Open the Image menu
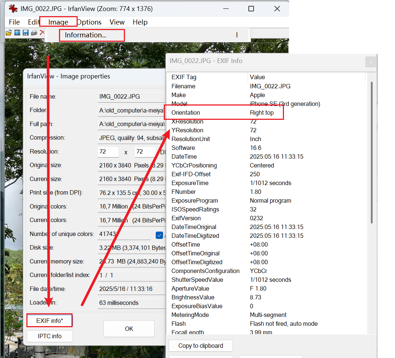Image resolution: width=395 pixels, height=358 pixels. 58,22
